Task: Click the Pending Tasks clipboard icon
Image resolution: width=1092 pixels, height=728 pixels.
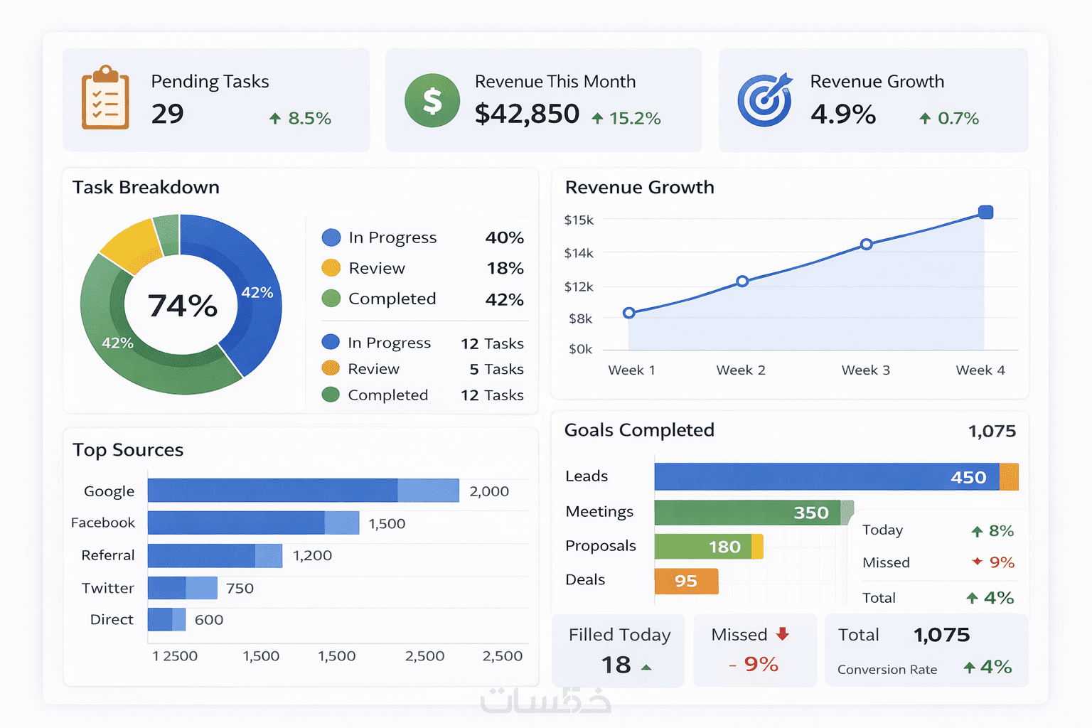Action: pyautogui.click(x=105, y=97)
